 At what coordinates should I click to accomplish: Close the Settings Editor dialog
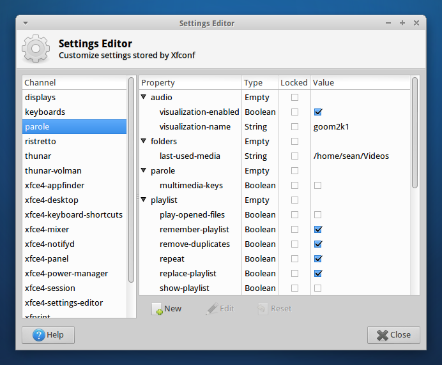(393, 335)
